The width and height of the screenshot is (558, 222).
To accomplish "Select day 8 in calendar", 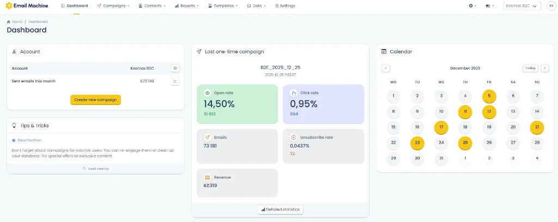I will [x=393, y=112].
